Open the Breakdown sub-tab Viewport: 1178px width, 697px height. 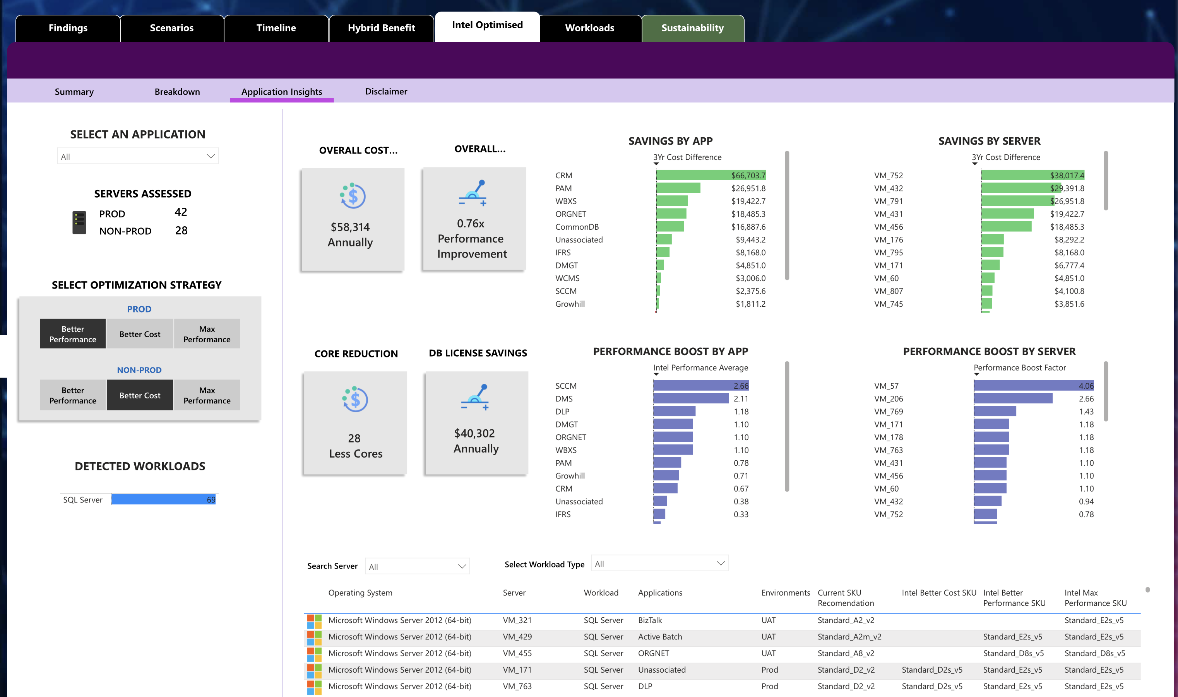177,92
